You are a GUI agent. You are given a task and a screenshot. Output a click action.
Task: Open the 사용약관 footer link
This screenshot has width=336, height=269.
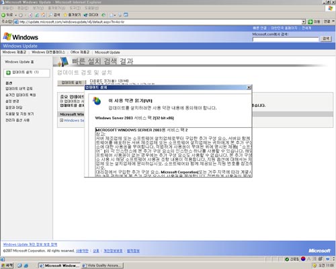tap(82, 251)
